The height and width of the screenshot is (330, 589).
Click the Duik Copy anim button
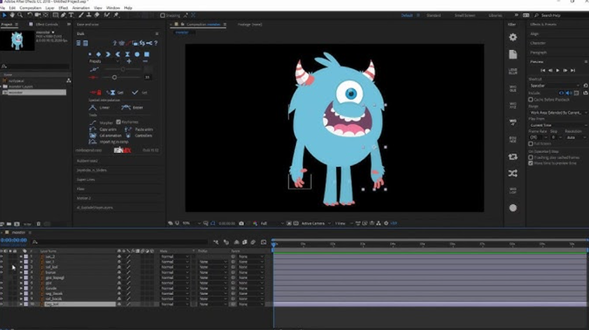(x=103, y=130)
